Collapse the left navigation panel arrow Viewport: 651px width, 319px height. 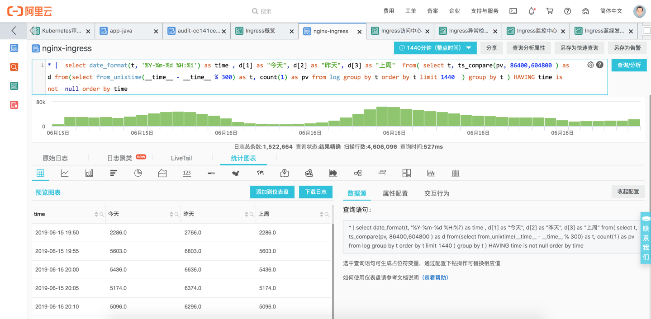coord(14,31)
